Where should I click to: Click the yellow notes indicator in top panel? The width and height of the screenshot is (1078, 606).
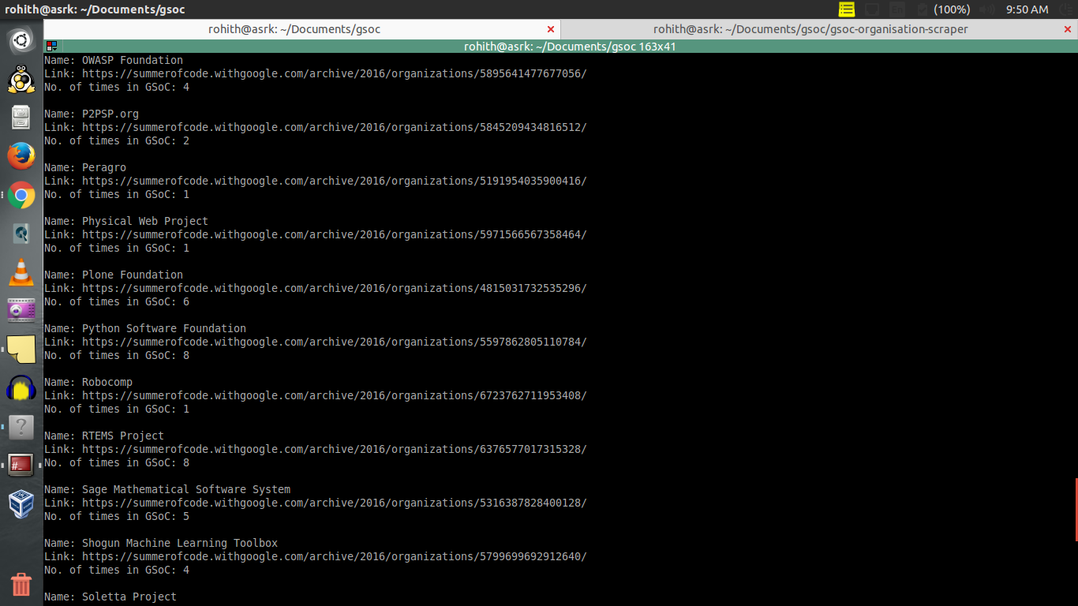tap(847, 9)
